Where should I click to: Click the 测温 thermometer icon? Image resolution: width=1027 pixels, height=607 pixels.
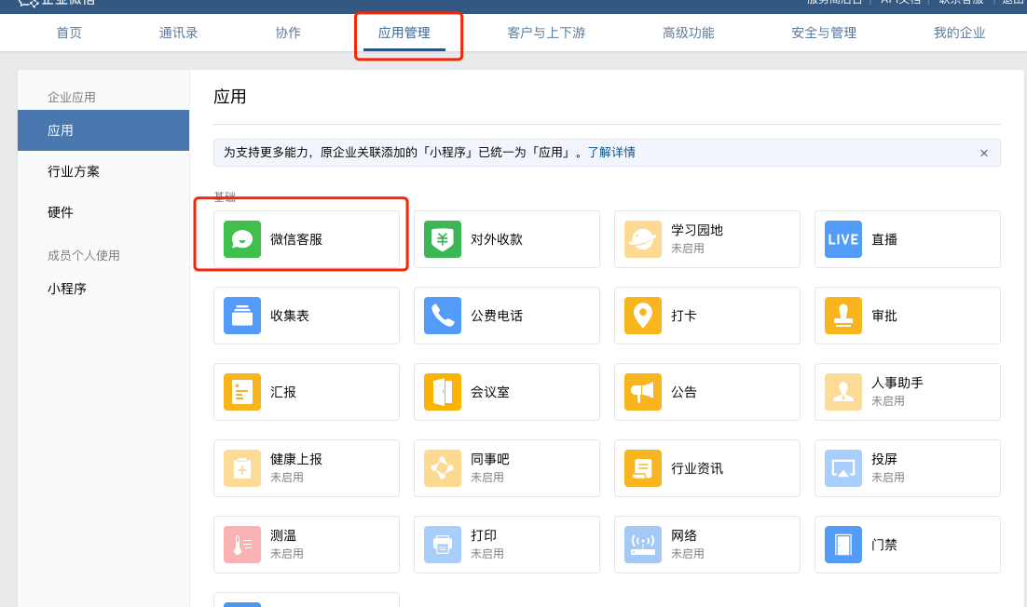242,545
